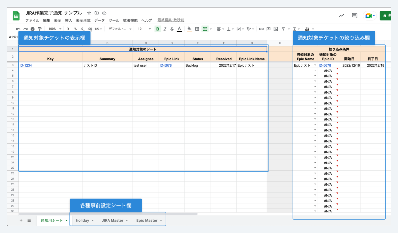Click the move to folder icon
The width and height of the screenshot is (398, 233).
97,13
